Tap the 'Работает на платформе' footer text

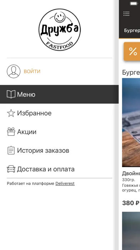point(30,184)
